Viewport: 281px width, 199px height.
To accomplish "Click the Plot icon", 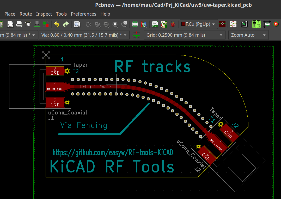I will (28, 24).
